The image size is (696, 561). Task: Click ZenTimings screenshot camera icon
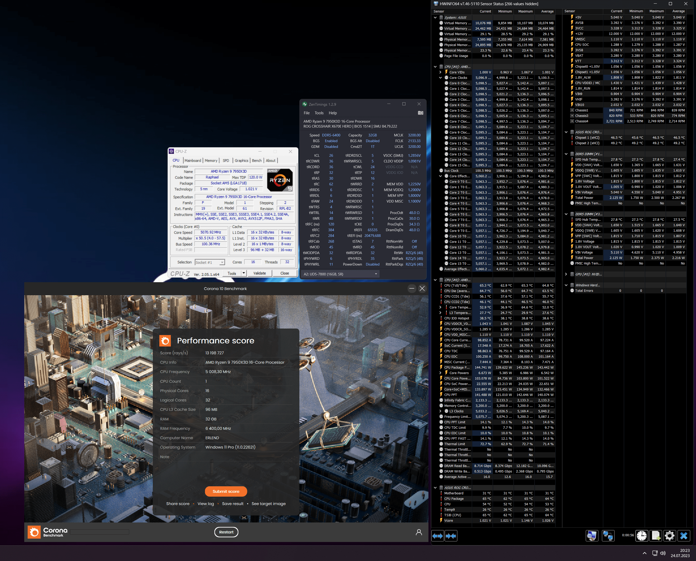pos(421,113)
